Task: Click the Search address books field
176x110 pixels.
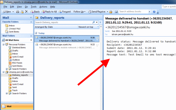Action: 133,11
